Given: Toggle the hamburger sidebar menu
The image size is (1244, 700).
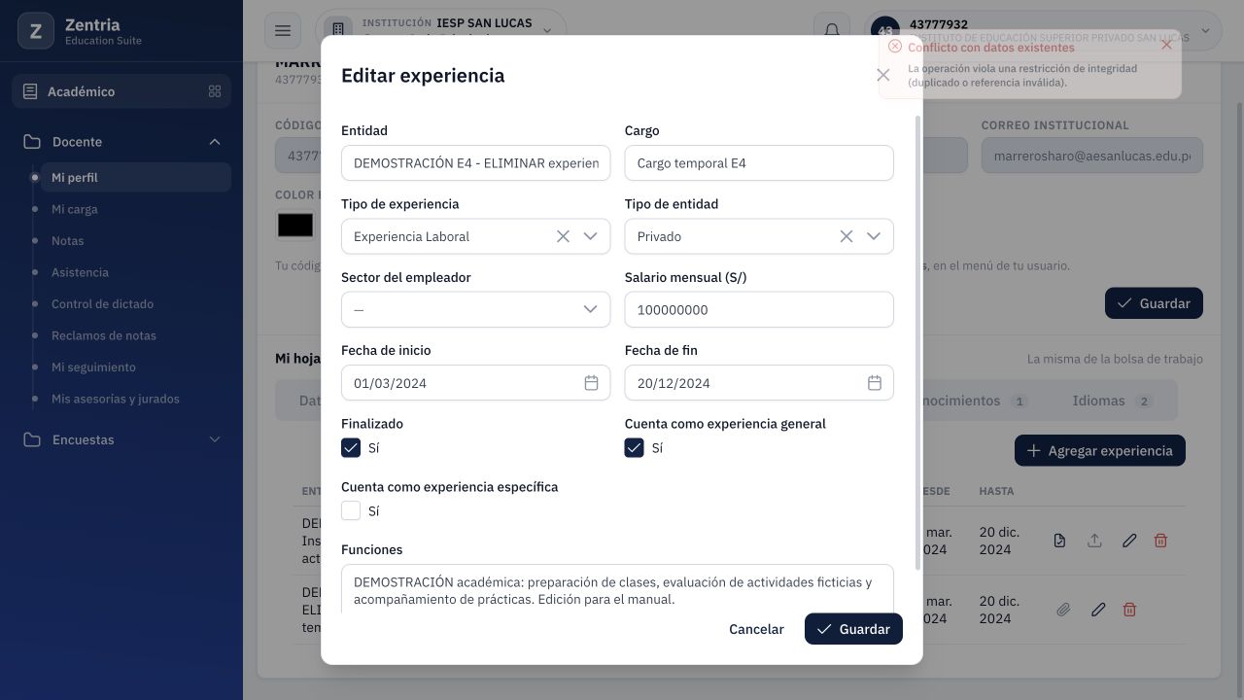Looking at the screenshot, I should [x=283, y=30].
